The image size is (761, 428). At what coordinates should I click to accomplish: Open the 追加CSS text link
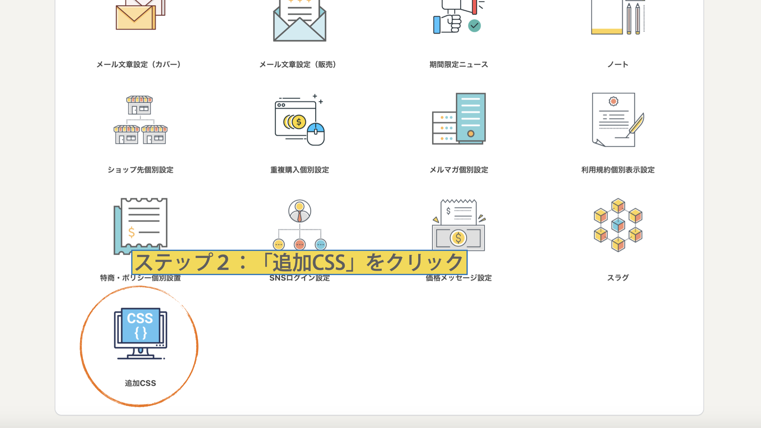140,383
